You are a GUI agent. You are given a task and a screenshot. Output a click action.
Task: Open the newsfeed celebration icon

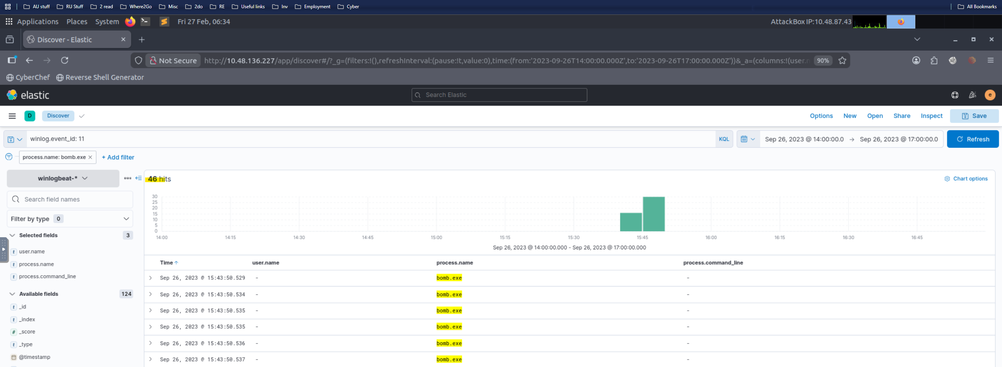(972, 95)
